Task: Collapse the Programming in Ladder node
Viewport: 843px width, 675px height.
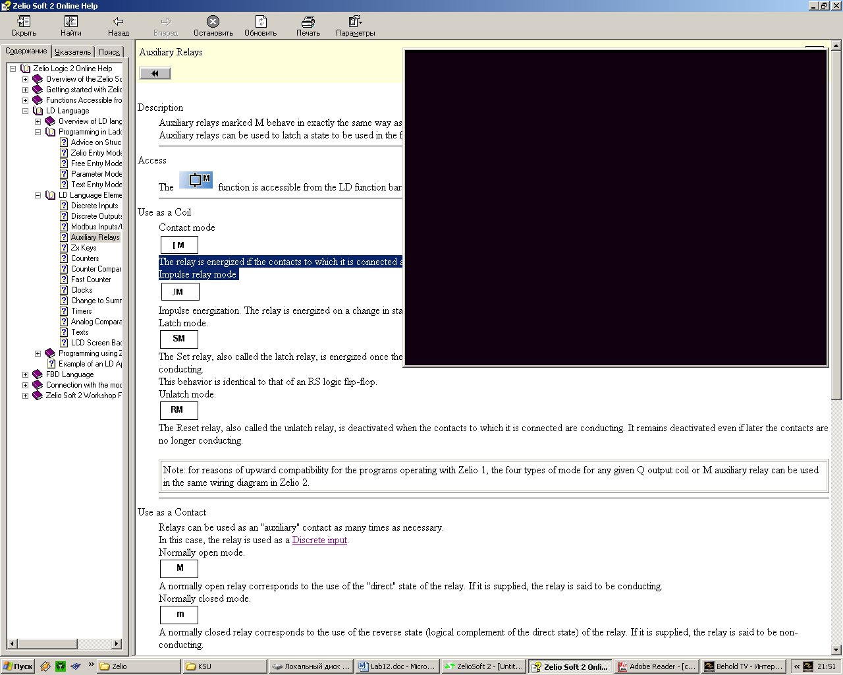Action: (38, 132)
